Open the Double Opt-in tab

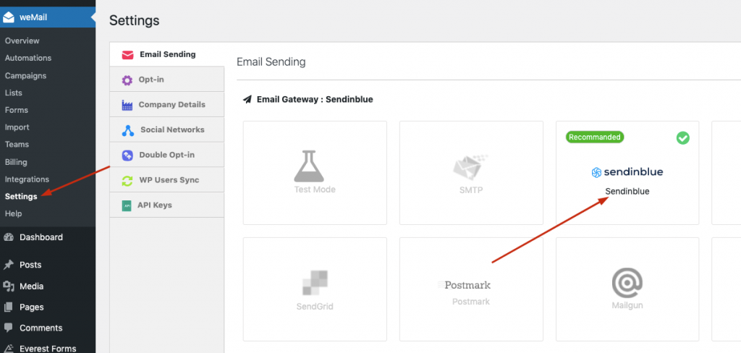click(x=167, y=155)
